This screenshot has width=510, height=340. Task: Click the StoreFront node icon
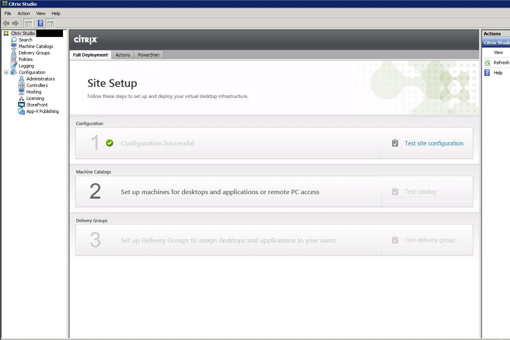[22, 105]
